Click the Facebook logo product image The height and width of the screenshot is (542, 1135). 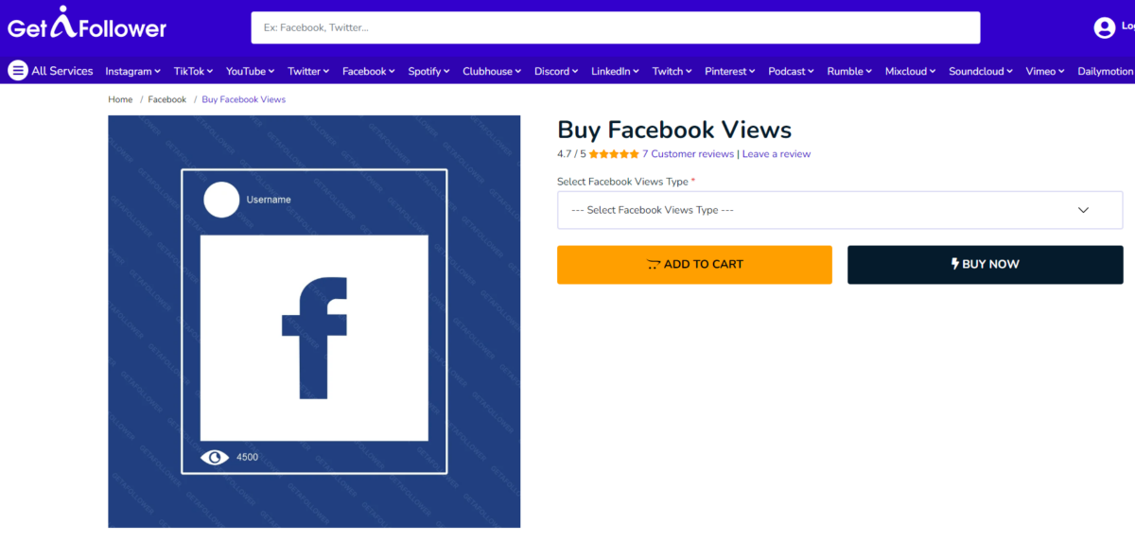[x=314, y=322]
